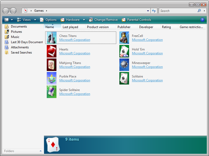Viewport: 209px width, 156px height.
Task: Click the Change/Remove toolbar button
Action: click(x=103, y=20)
